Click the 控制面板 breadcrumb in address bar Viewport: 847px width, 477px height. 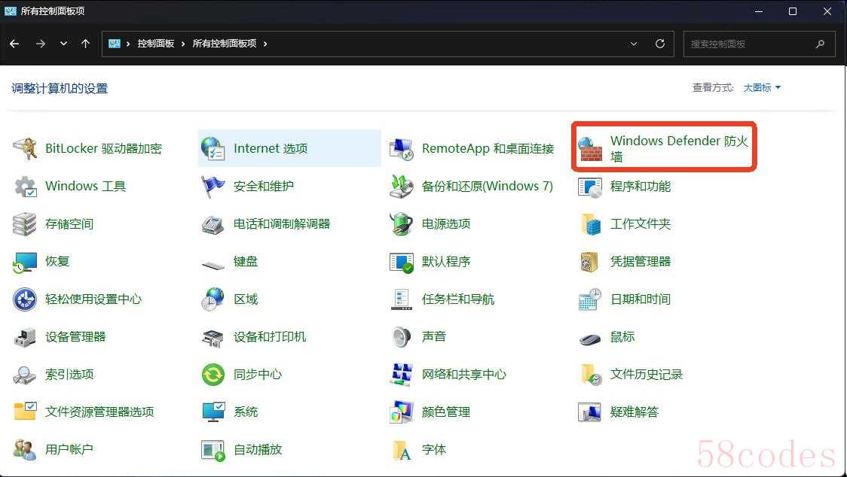coord(155,44)
